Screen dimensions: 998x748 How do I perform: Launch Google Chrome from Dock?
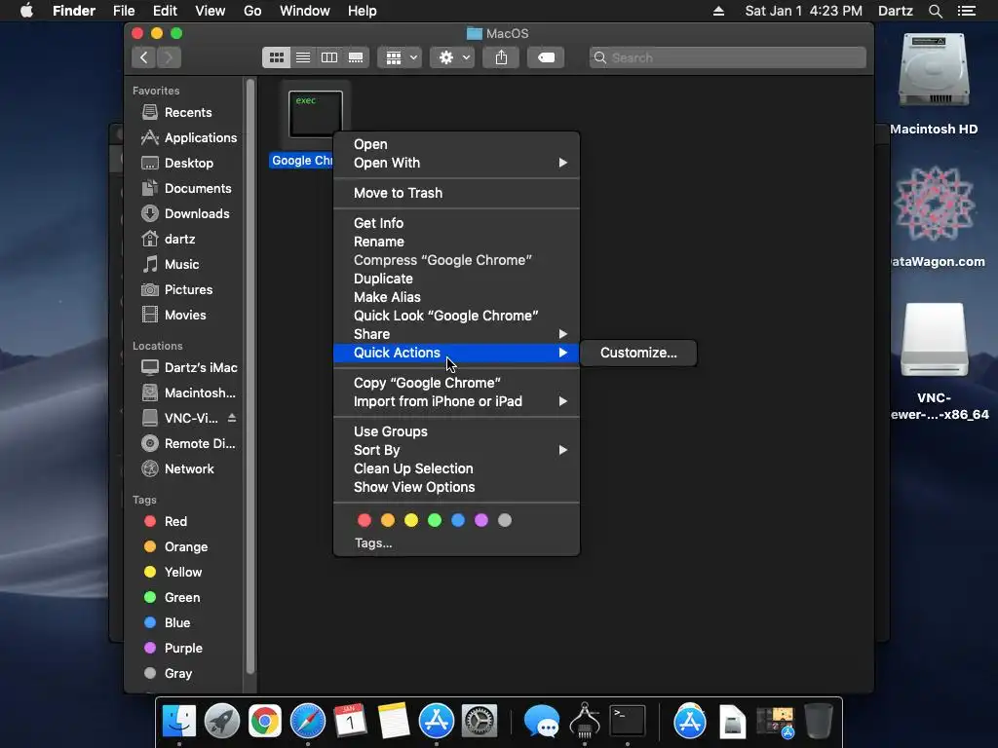point(265,722)
